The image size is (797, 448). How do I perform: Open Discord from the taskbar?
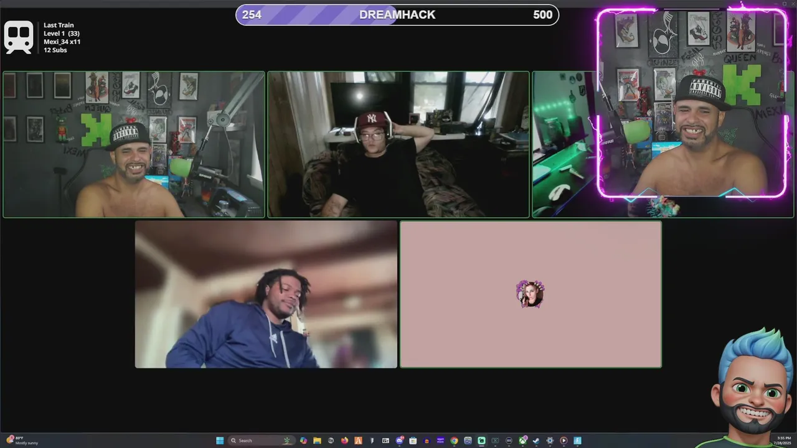[400, 441]
